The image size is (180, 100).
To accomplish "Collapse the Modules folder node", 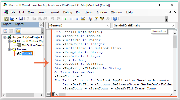I will tap(10, 49).
